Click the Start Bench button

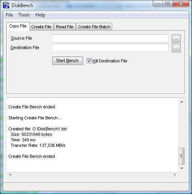tap(68, 60)
